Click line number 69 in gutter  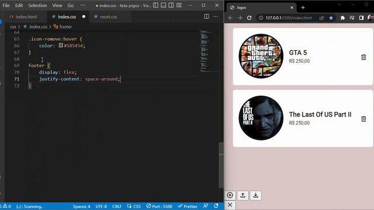coord(17,65)
